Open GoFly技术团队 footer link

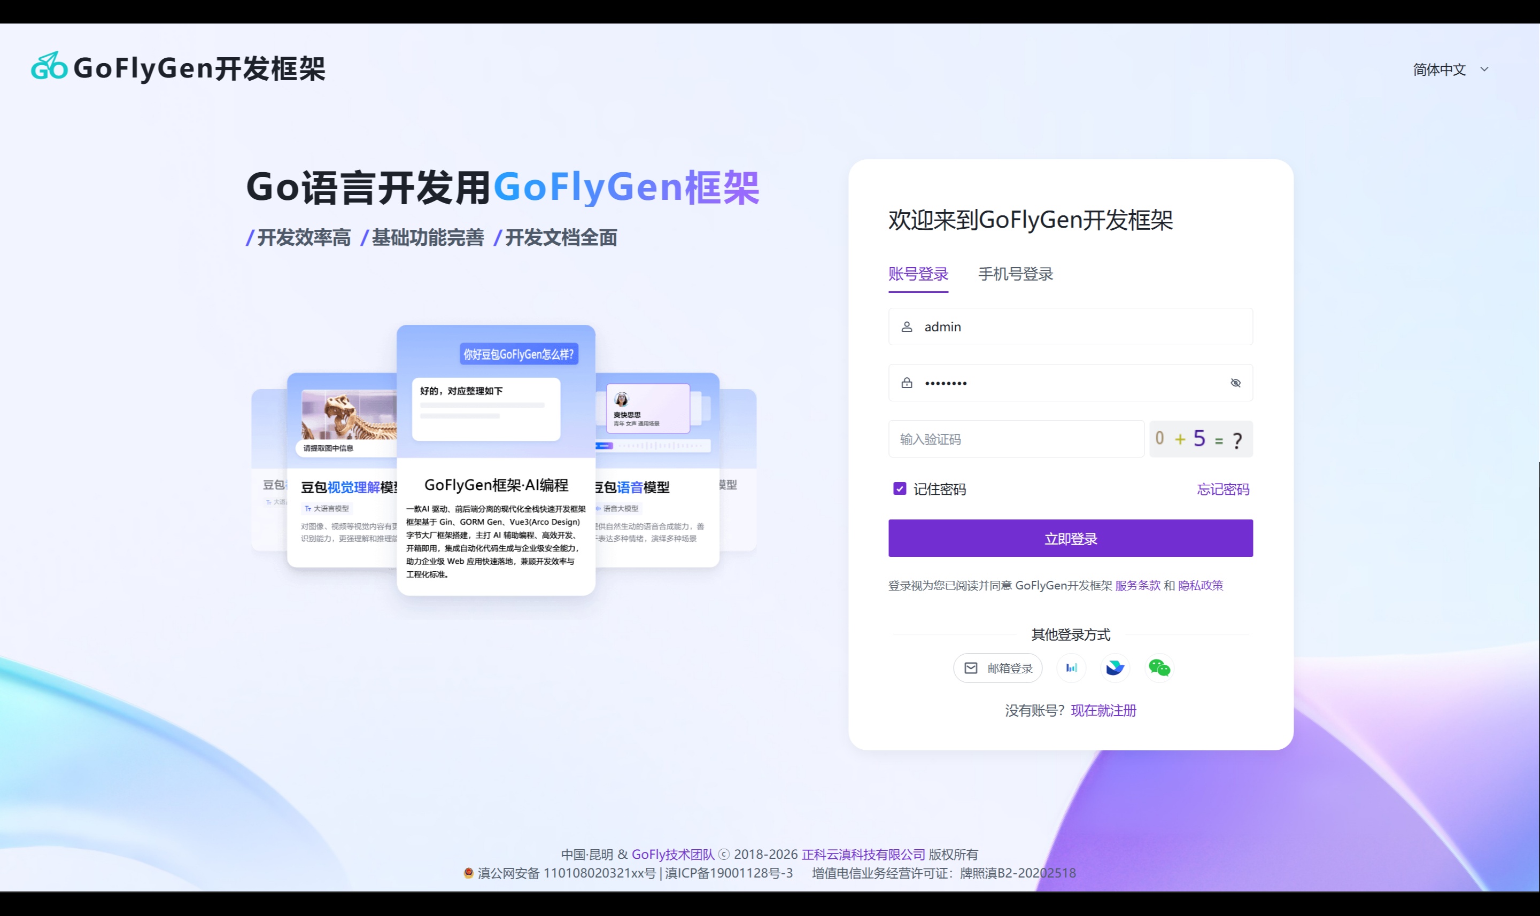click(673, 855)
